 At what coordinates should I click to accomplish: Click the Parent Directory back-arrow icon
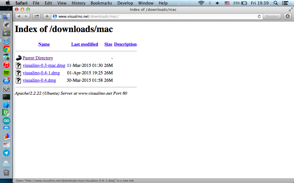point(19,58)
